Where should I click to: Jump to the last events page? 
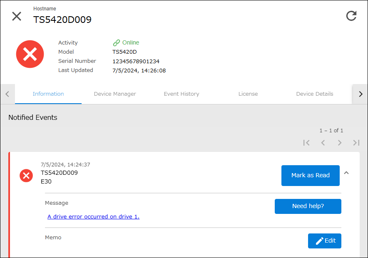356,143
